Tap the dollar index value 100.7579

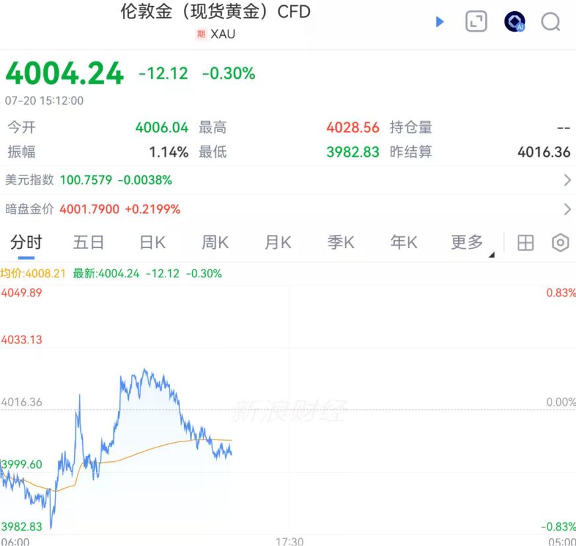(86, 180)
